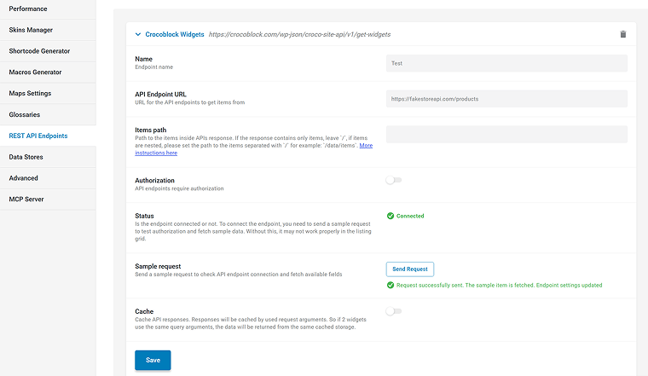
Task: Go to the Advanced tab
Action: point(48,178)
